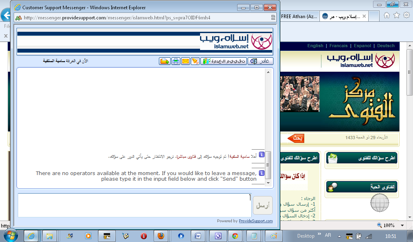
Task: Click the info icon beside no operators message
Action: pyautogui.click(x=261, y=173)
